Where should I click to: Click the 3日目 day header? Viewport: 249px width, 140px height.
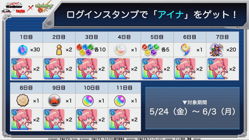tap(92, 37)
